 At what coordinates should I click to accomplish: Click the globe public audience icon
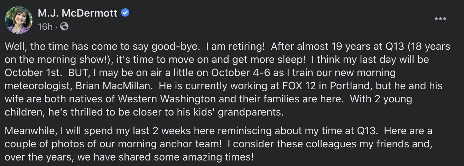(65, 26)
